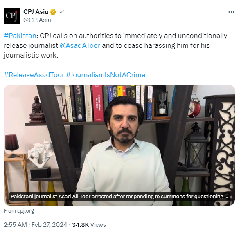Open the CPJ profile avatar

click(12, 16)
